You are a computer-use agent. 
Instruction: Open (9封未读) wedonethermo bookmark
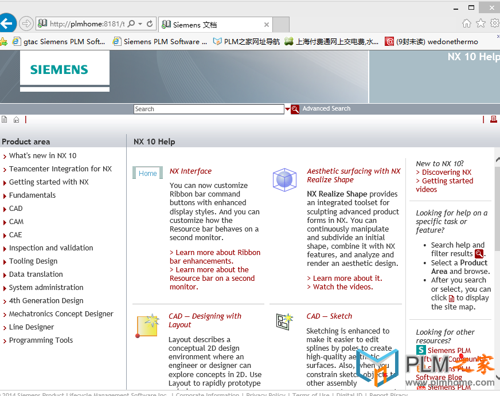click(x=431, y=41)
